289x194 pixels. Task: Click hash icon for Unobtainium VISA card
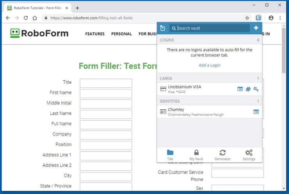click(248, 89)
